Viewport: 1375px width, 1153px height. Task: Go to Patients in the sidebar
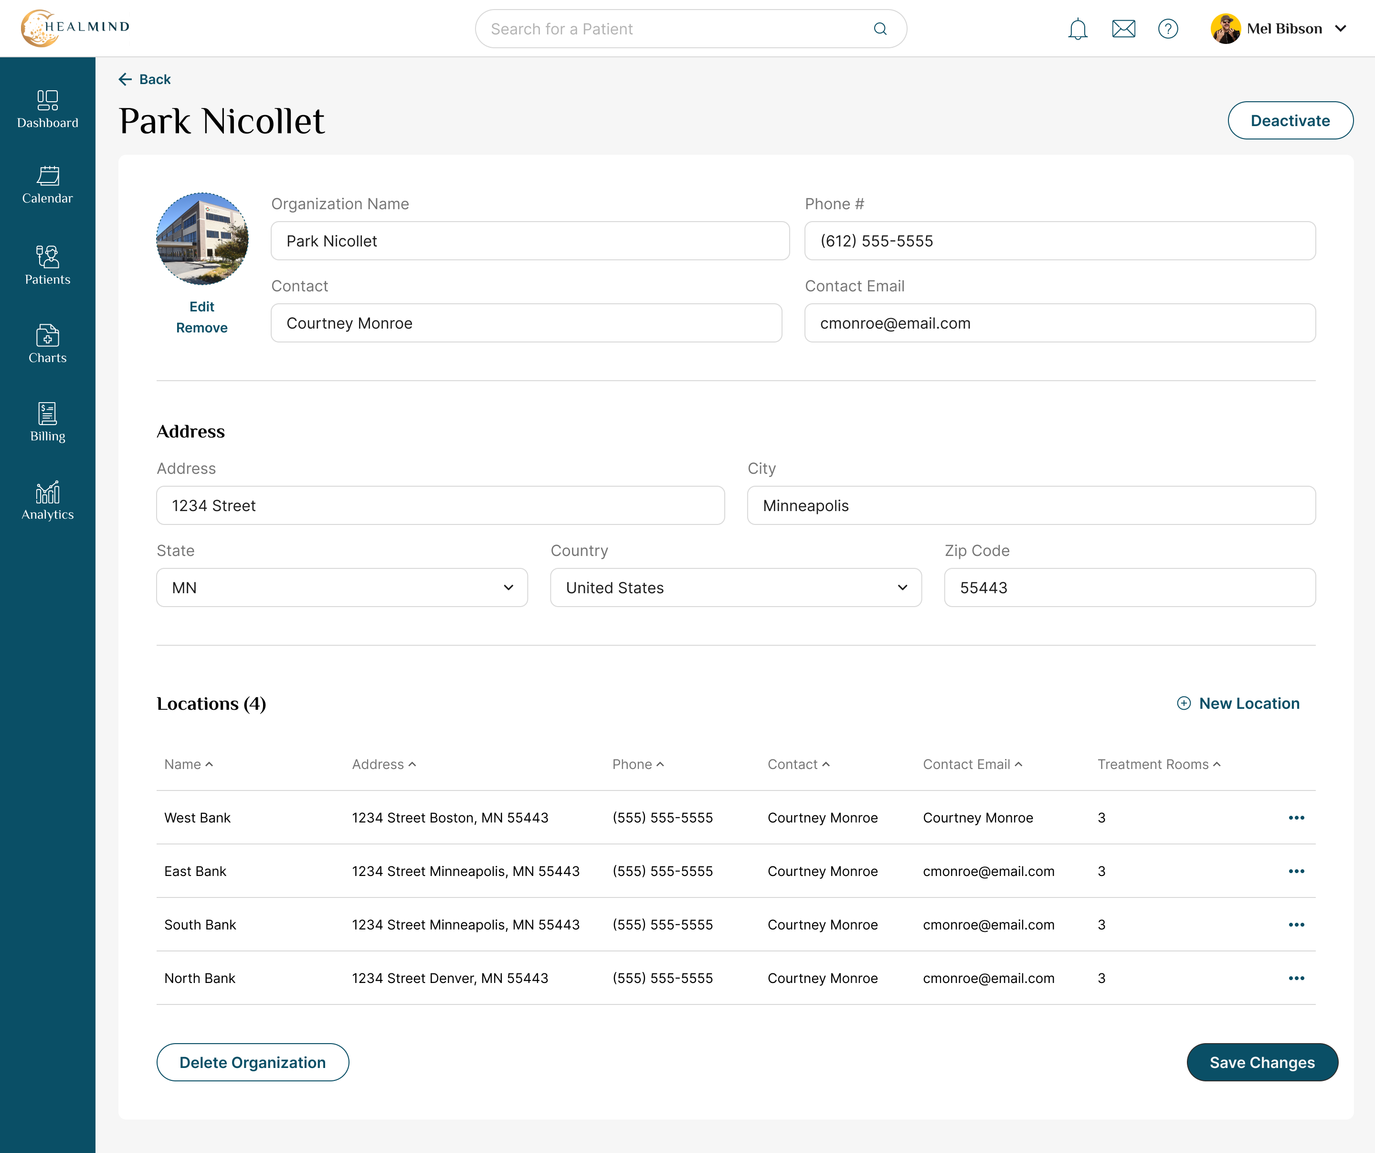click(x=48, y=265)
